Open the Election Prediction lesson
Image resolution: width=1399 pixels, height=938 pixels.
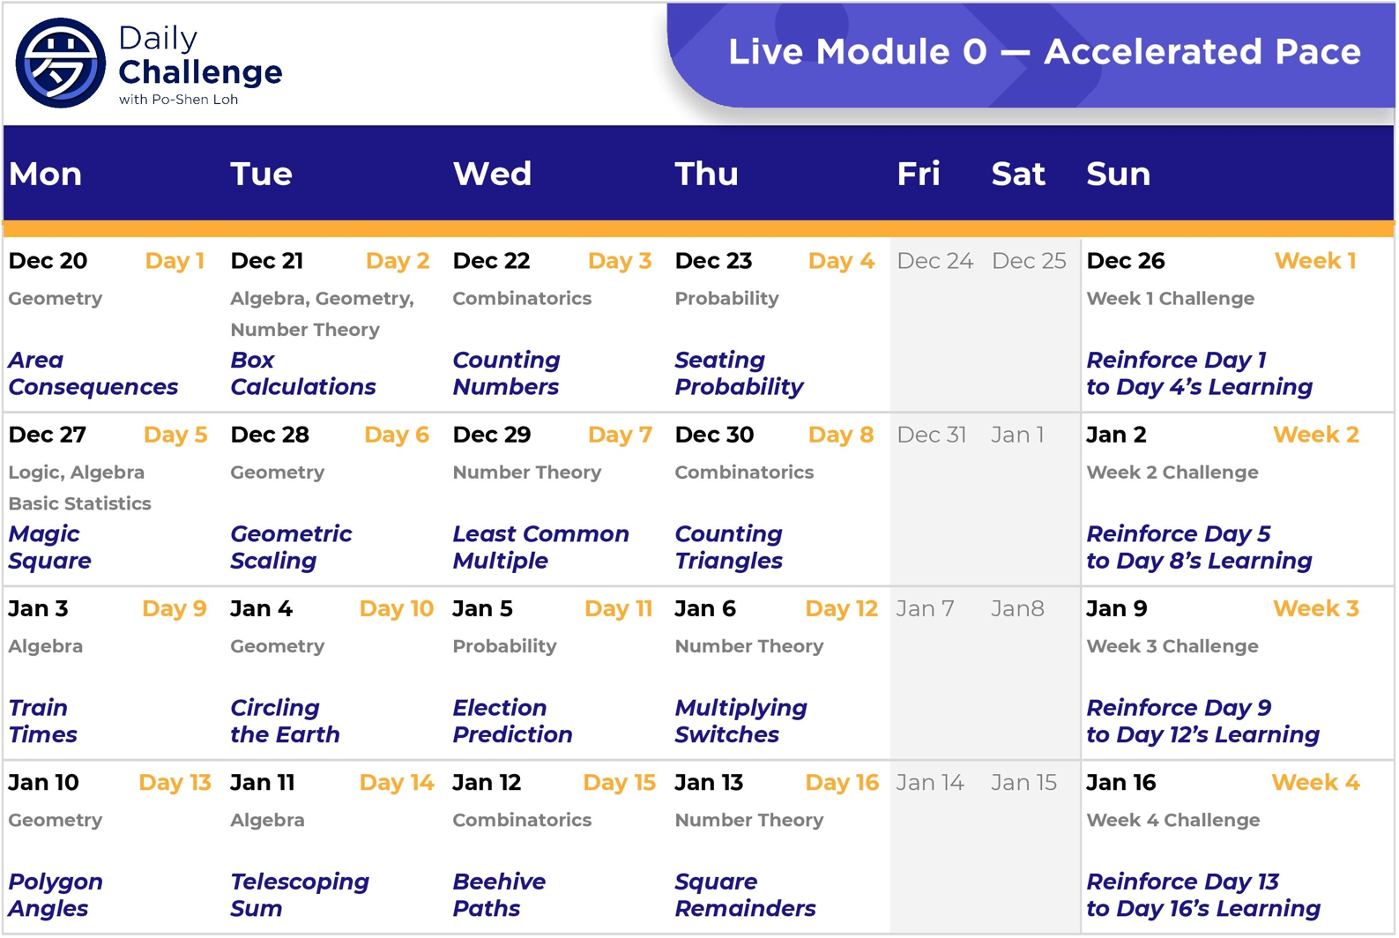click(x=512, y=721)
